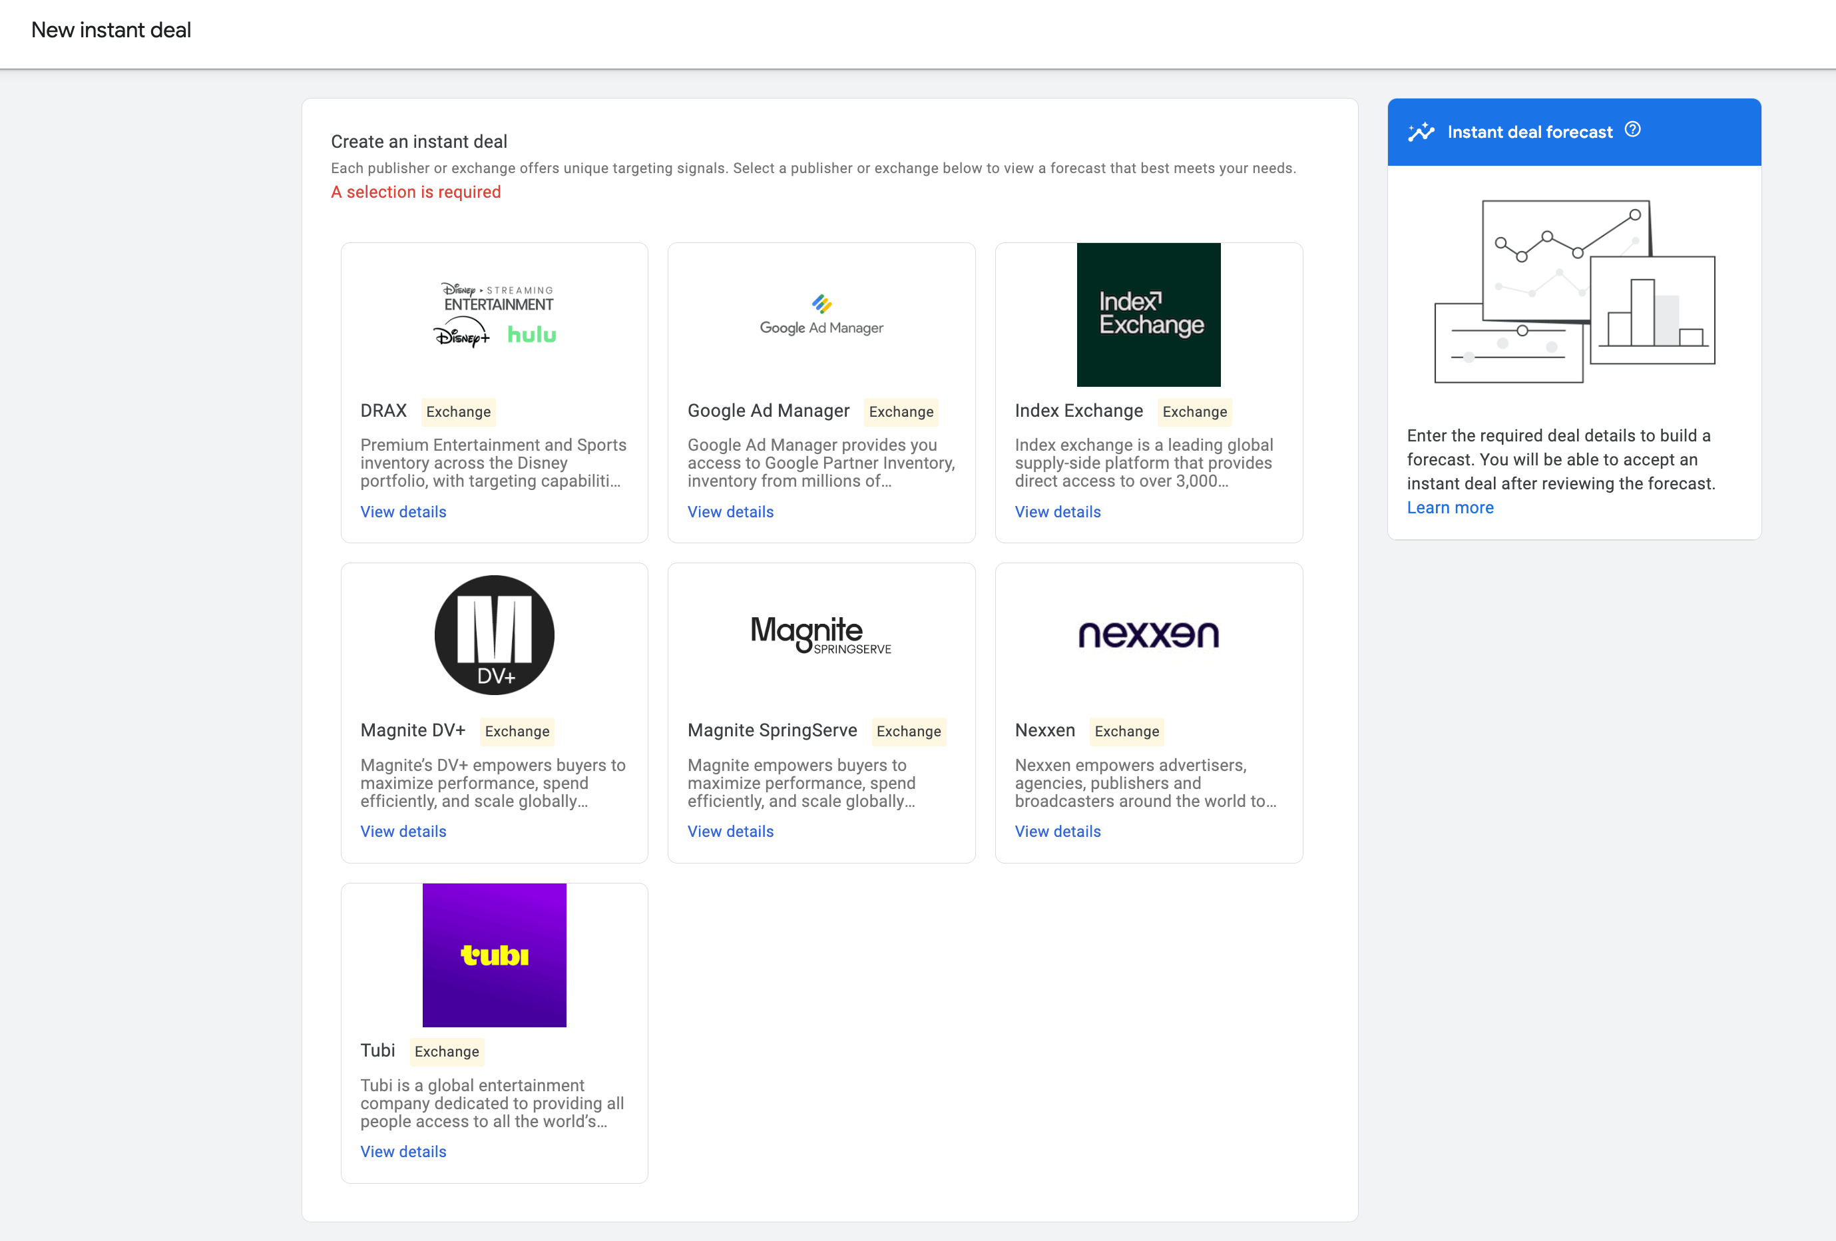Viewport: 1836px width, 1241px height.
Task: Open View details for Magnite DV+
Action: pos(403,832)
